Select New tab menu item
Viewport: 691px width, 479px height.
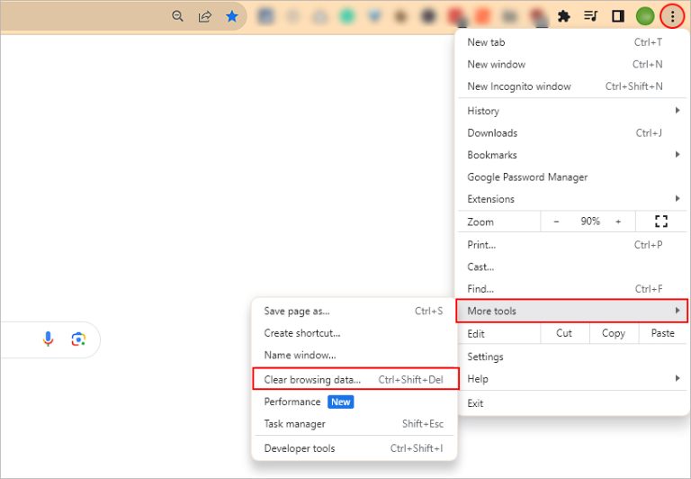(571, 42)
